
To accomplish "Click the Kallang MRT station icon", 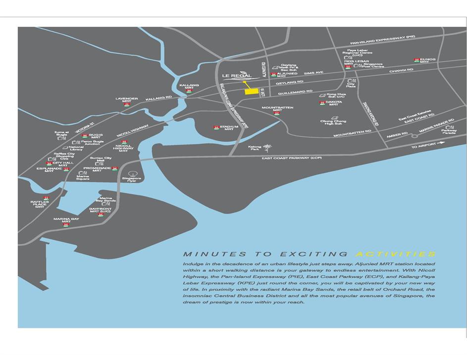I will pos(189,91).
